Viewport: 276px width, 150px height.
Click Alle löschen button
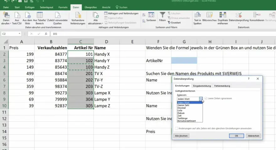click(181, 136)
